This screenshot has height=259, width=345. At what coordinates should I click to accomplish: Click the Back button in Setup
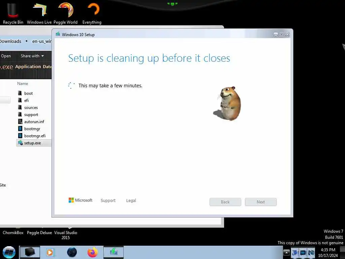pos(225,202)
